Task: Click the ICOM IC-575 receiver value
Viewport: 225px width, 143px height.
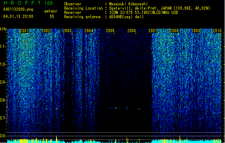Action: click(x=143, y=13)
